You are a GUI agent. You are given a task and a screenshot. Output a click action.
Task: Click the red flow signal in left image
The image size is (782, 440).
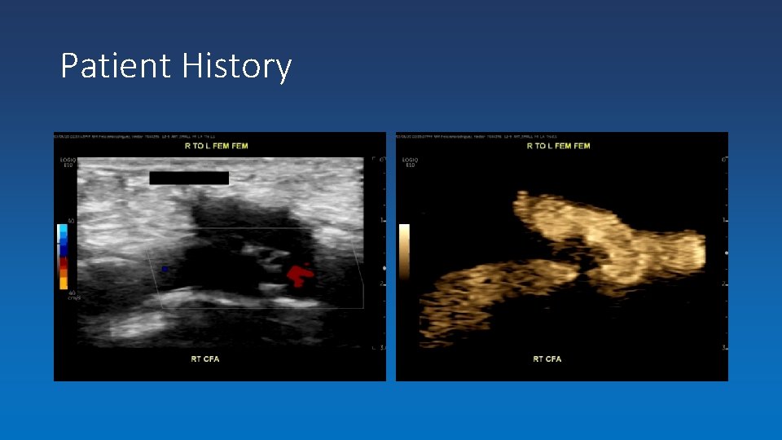click(299, 275)
